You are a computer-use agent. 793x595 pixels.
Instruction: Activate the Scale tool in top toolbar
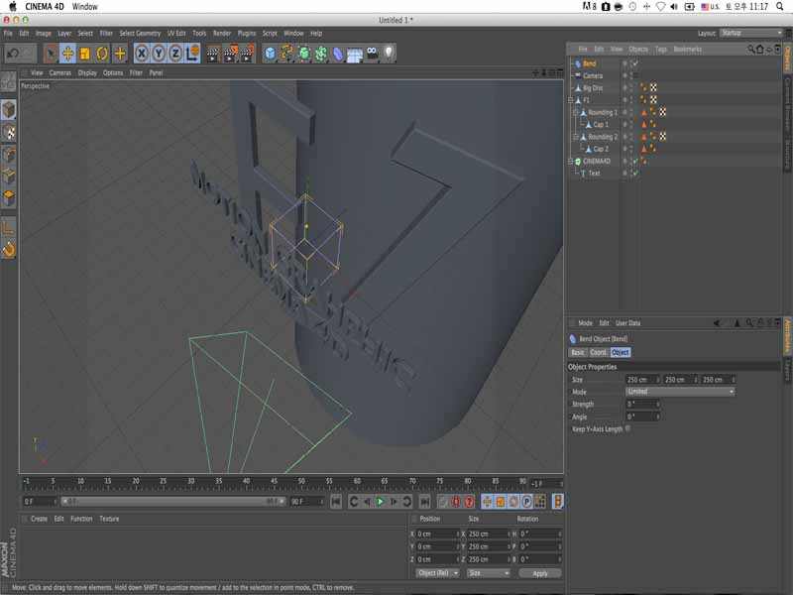tap(85, 54)
